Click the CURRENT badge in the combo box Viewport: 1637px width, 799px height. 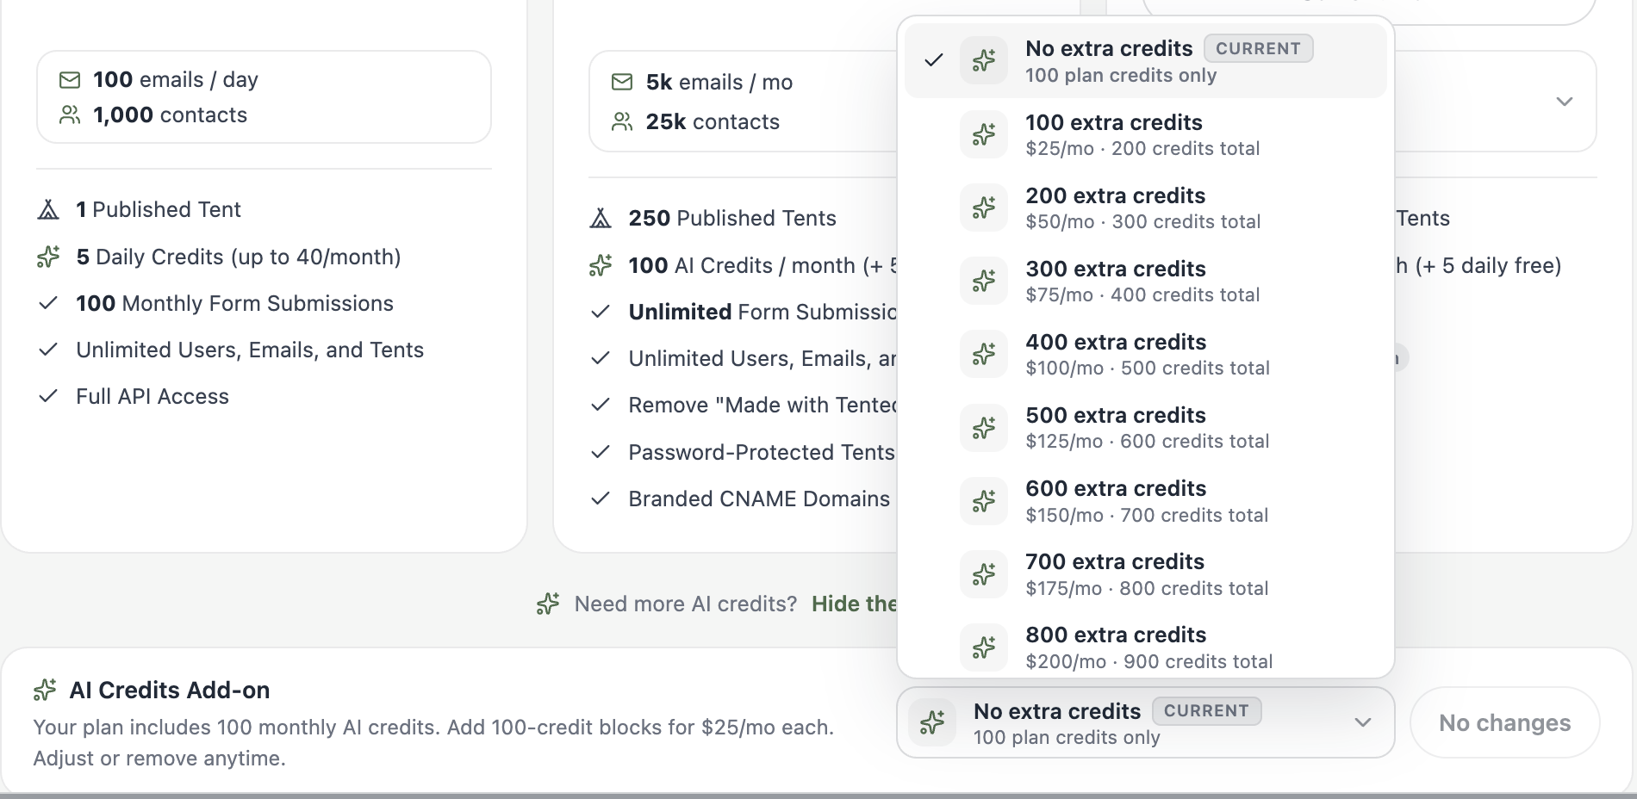tap(1206, 711)
